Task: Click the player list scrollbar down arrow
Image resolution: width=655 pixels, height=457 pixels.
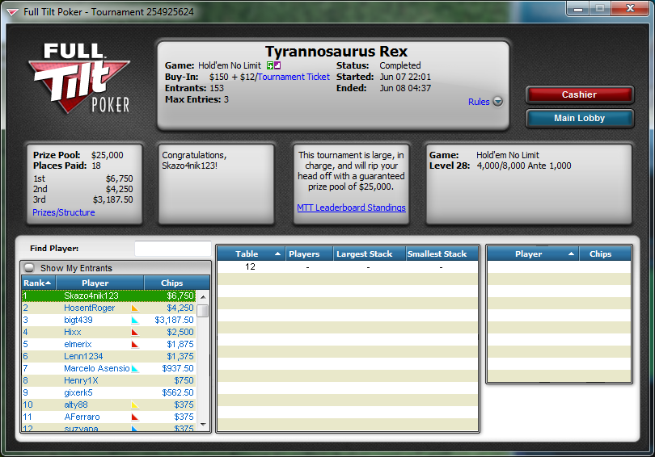Action: [x=203, y=425]
